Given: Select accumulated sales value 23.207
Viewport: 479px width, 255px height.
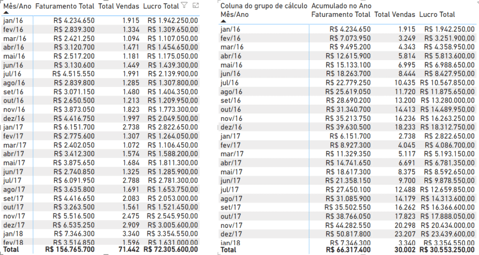Looking at the screenshot, I should pyautogui.click(x=405, y=234).
